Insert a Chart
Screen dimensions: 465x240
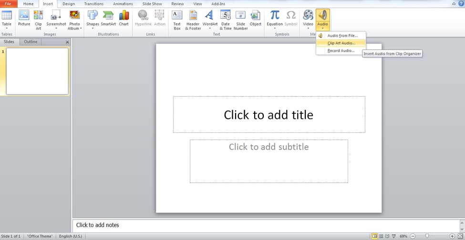coord(124,17)
